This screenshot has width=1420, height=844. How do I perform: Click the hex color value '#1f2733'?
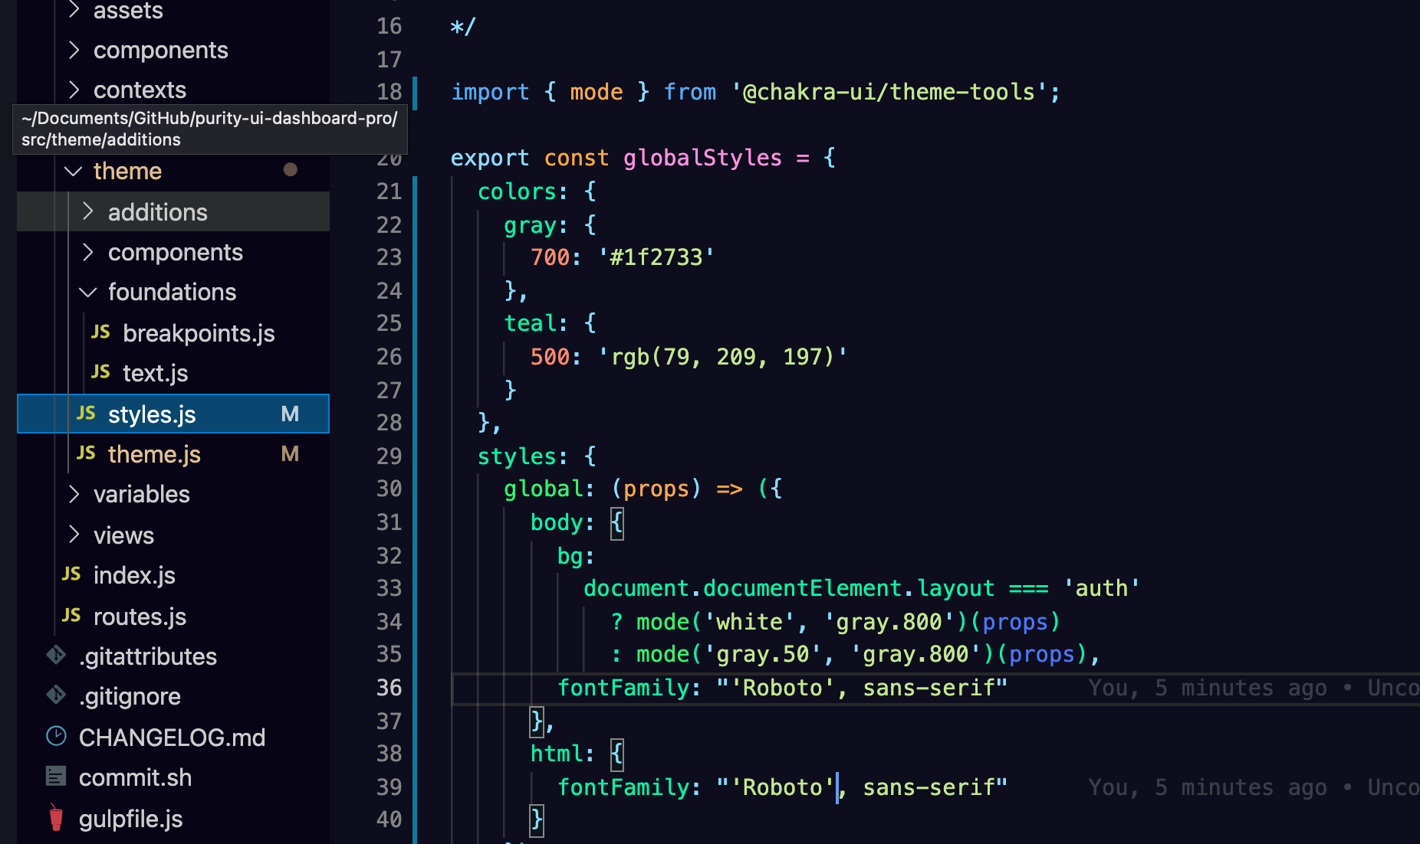[x=655, y=257]
